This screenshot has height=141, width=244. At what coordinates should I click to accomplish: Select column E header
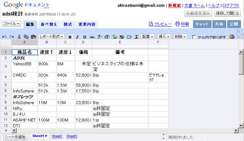[x=120, y=42]
